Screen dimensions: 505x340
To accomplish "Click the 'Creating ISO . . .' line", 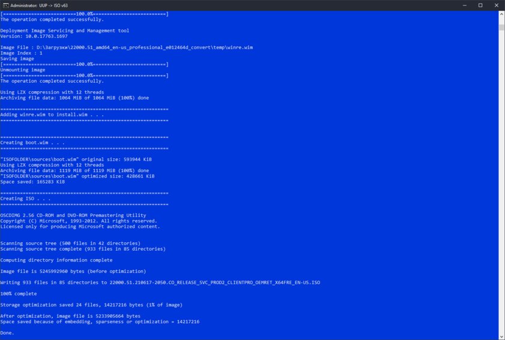I will (25, 198).
